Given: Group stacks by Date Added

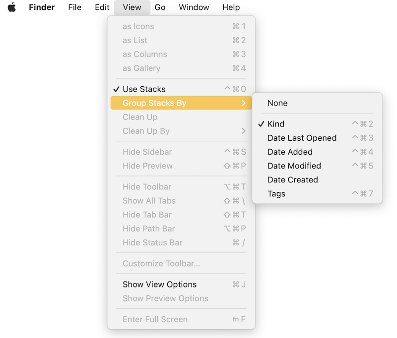Looking at the screenshot, I should pos(290,152).
